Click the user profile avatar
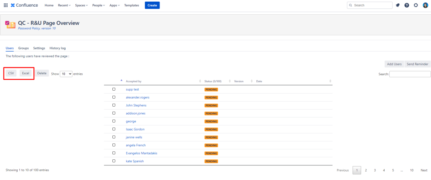The width and height of the screenshot is (431, 180). (x=425, y=5)
